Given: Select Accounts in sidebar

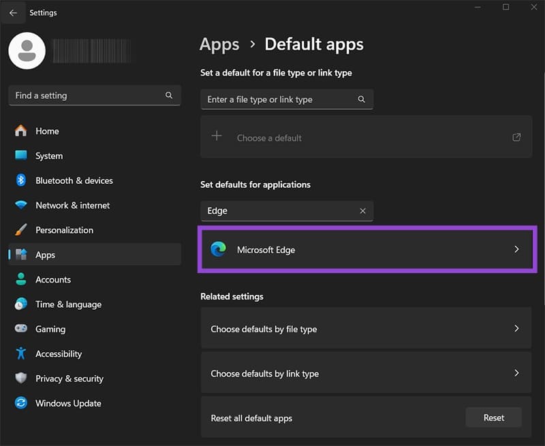Looking at the screenshot, I should coord(95,279).
